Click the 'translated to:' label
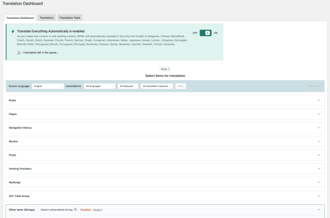 [74, 86]
